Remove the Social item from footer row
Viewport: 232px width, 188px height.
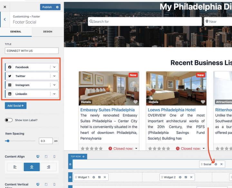221,164
